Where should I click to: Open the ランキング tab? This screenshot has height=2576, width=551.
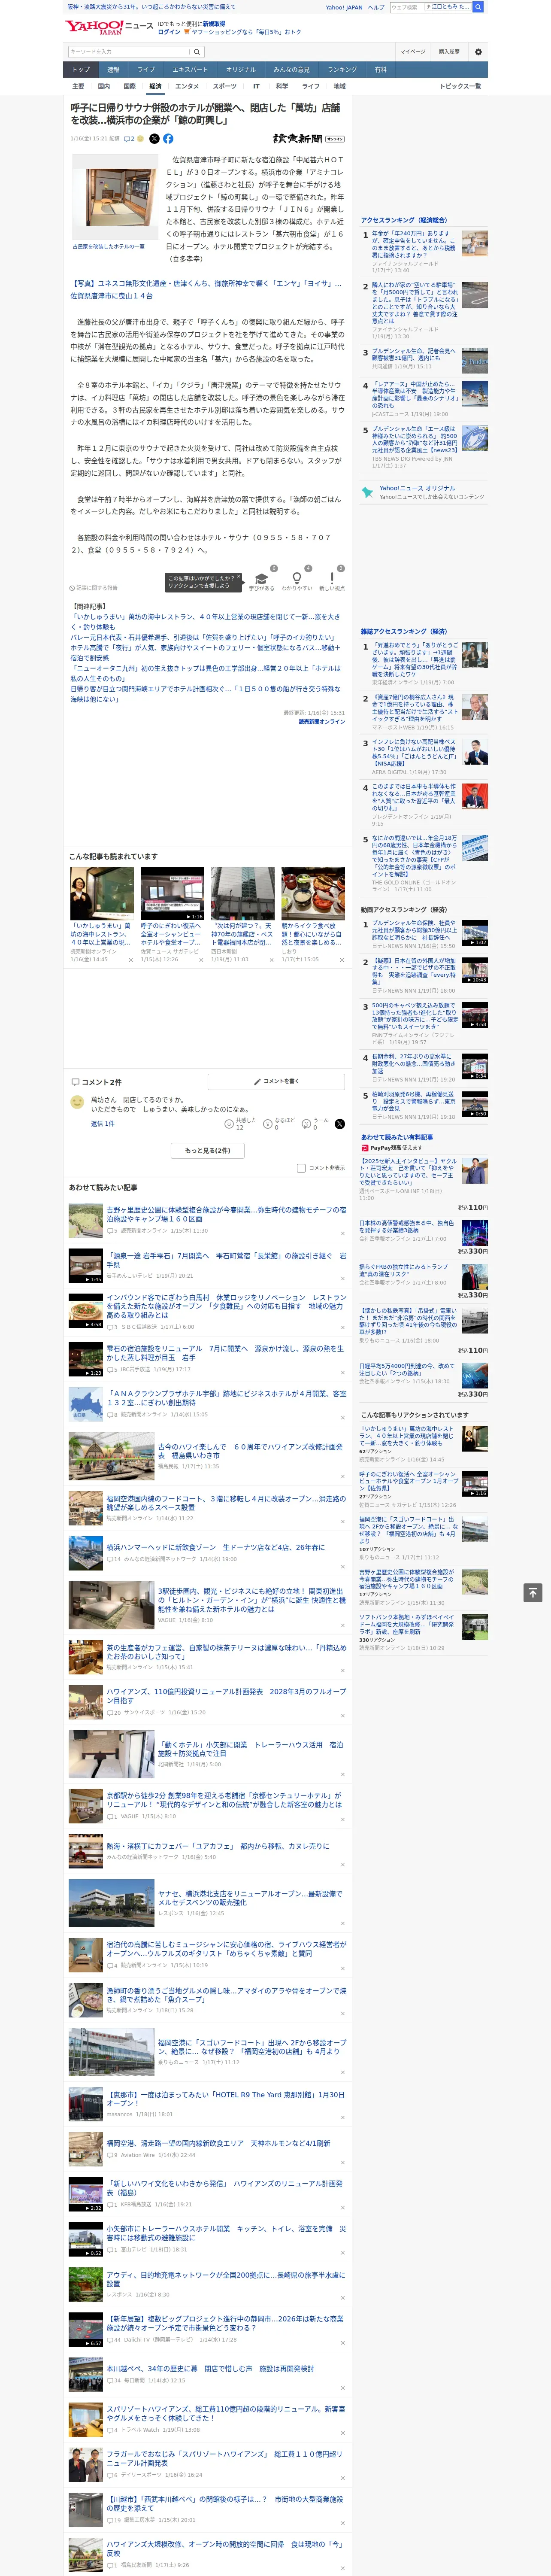[342, 70]
